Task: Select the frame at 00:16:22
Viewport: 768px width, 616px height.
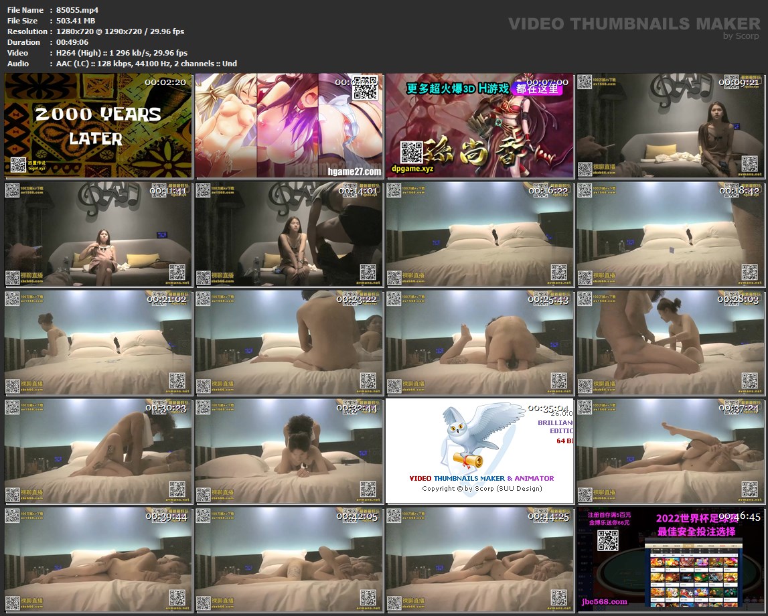Action: (480, 234)
